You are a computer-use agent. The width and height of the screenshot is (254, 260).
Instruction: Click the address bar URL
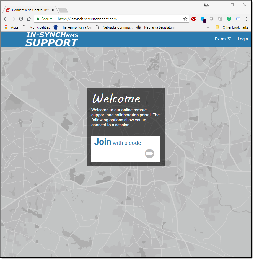coord(87,19)
